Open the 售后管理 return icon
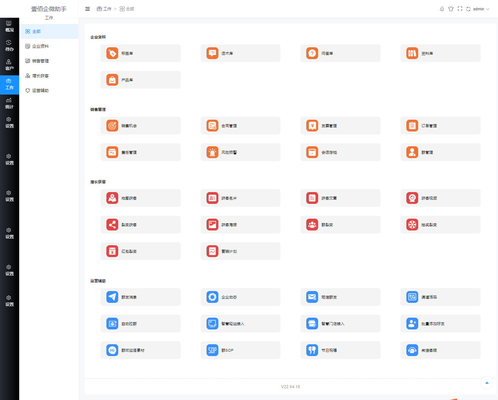 pos(112,152)
